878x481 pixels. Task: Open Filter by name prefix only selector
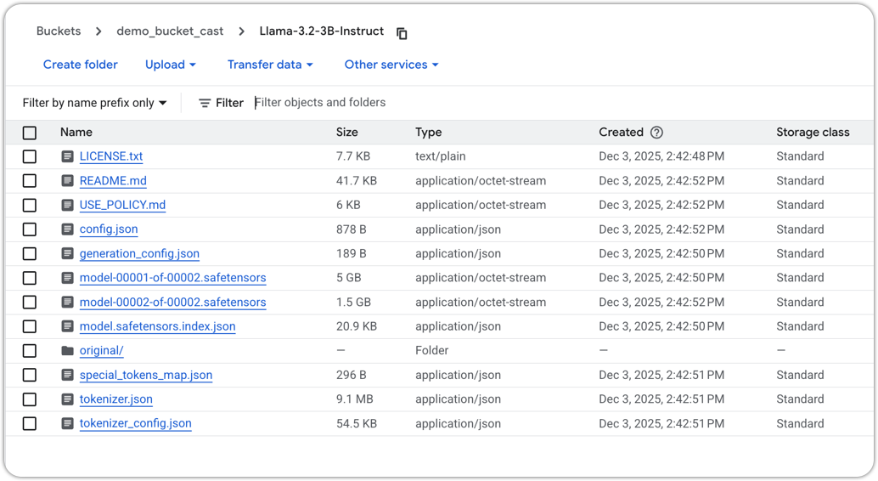[x=95, y=103]
